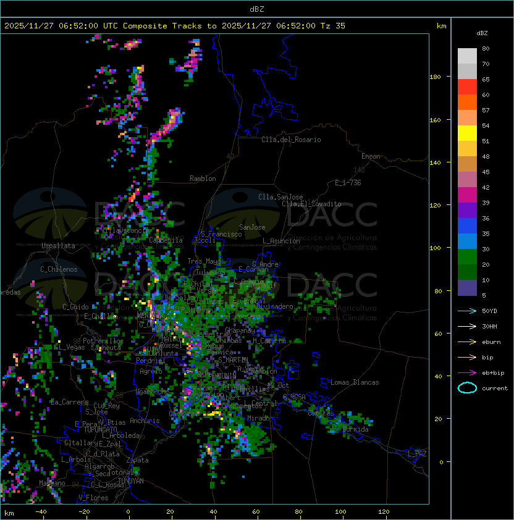Screen dimensions: 514x520
Task: Click the cyan 'current' ellipse in legend
Action: point(467,388)
